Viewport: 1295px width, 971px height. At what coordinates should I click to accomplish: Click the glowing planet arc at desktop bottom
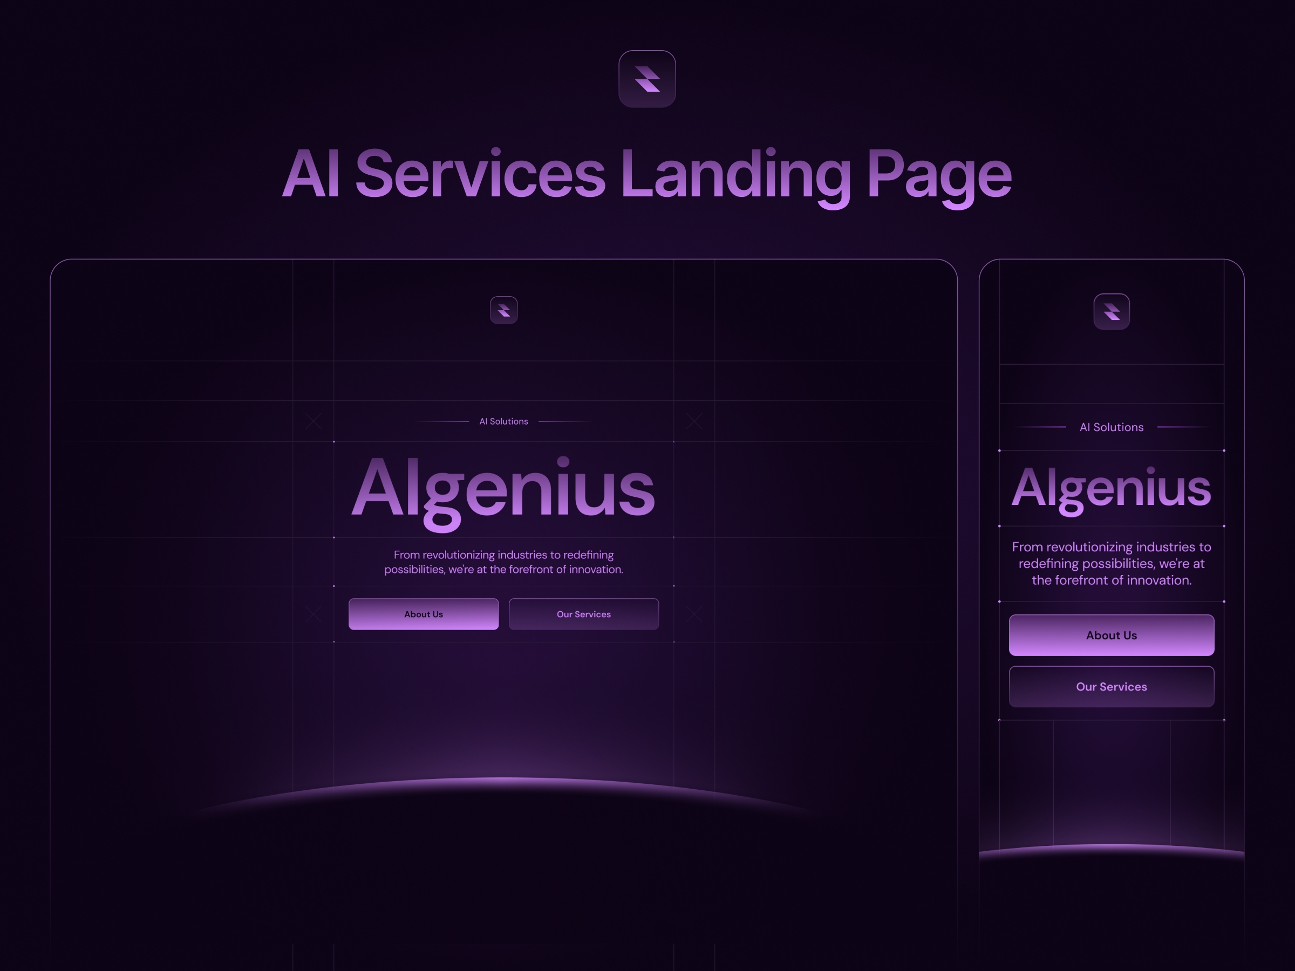coord(507,790)
